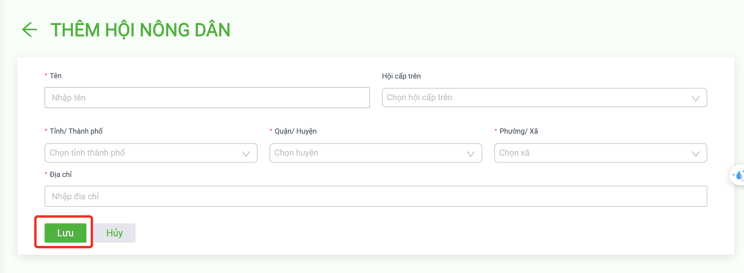Click the chevron arrow in Chọn tỉnh thành phố
Image resolution: width=744 pixels, height=273 pixels.
pyautogui.click(x=246, y=154)
